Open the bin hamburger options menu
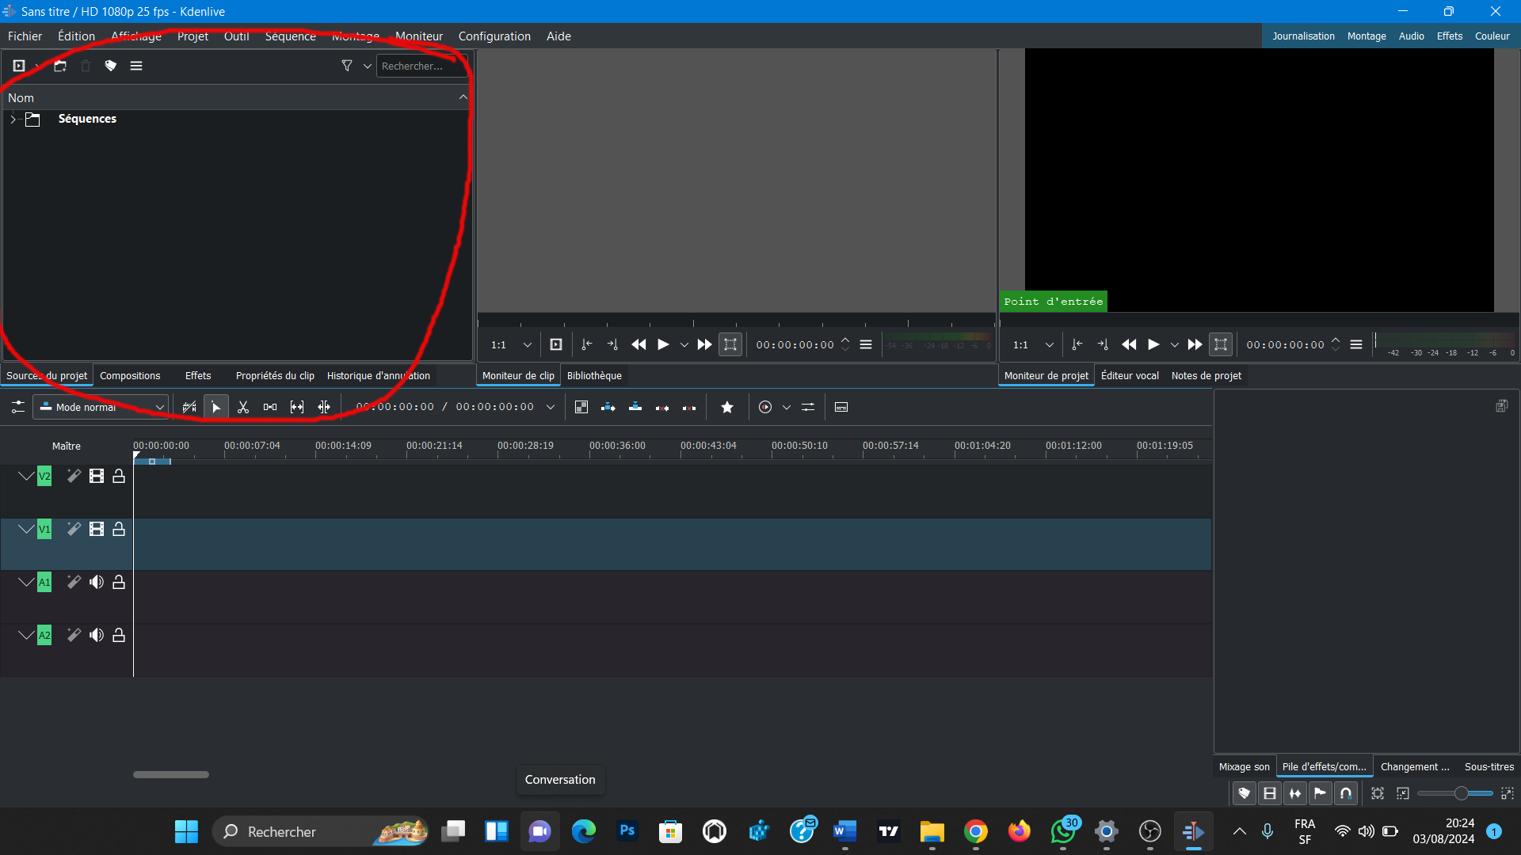This screenshot has width=1521, height=855. point(136,66)
